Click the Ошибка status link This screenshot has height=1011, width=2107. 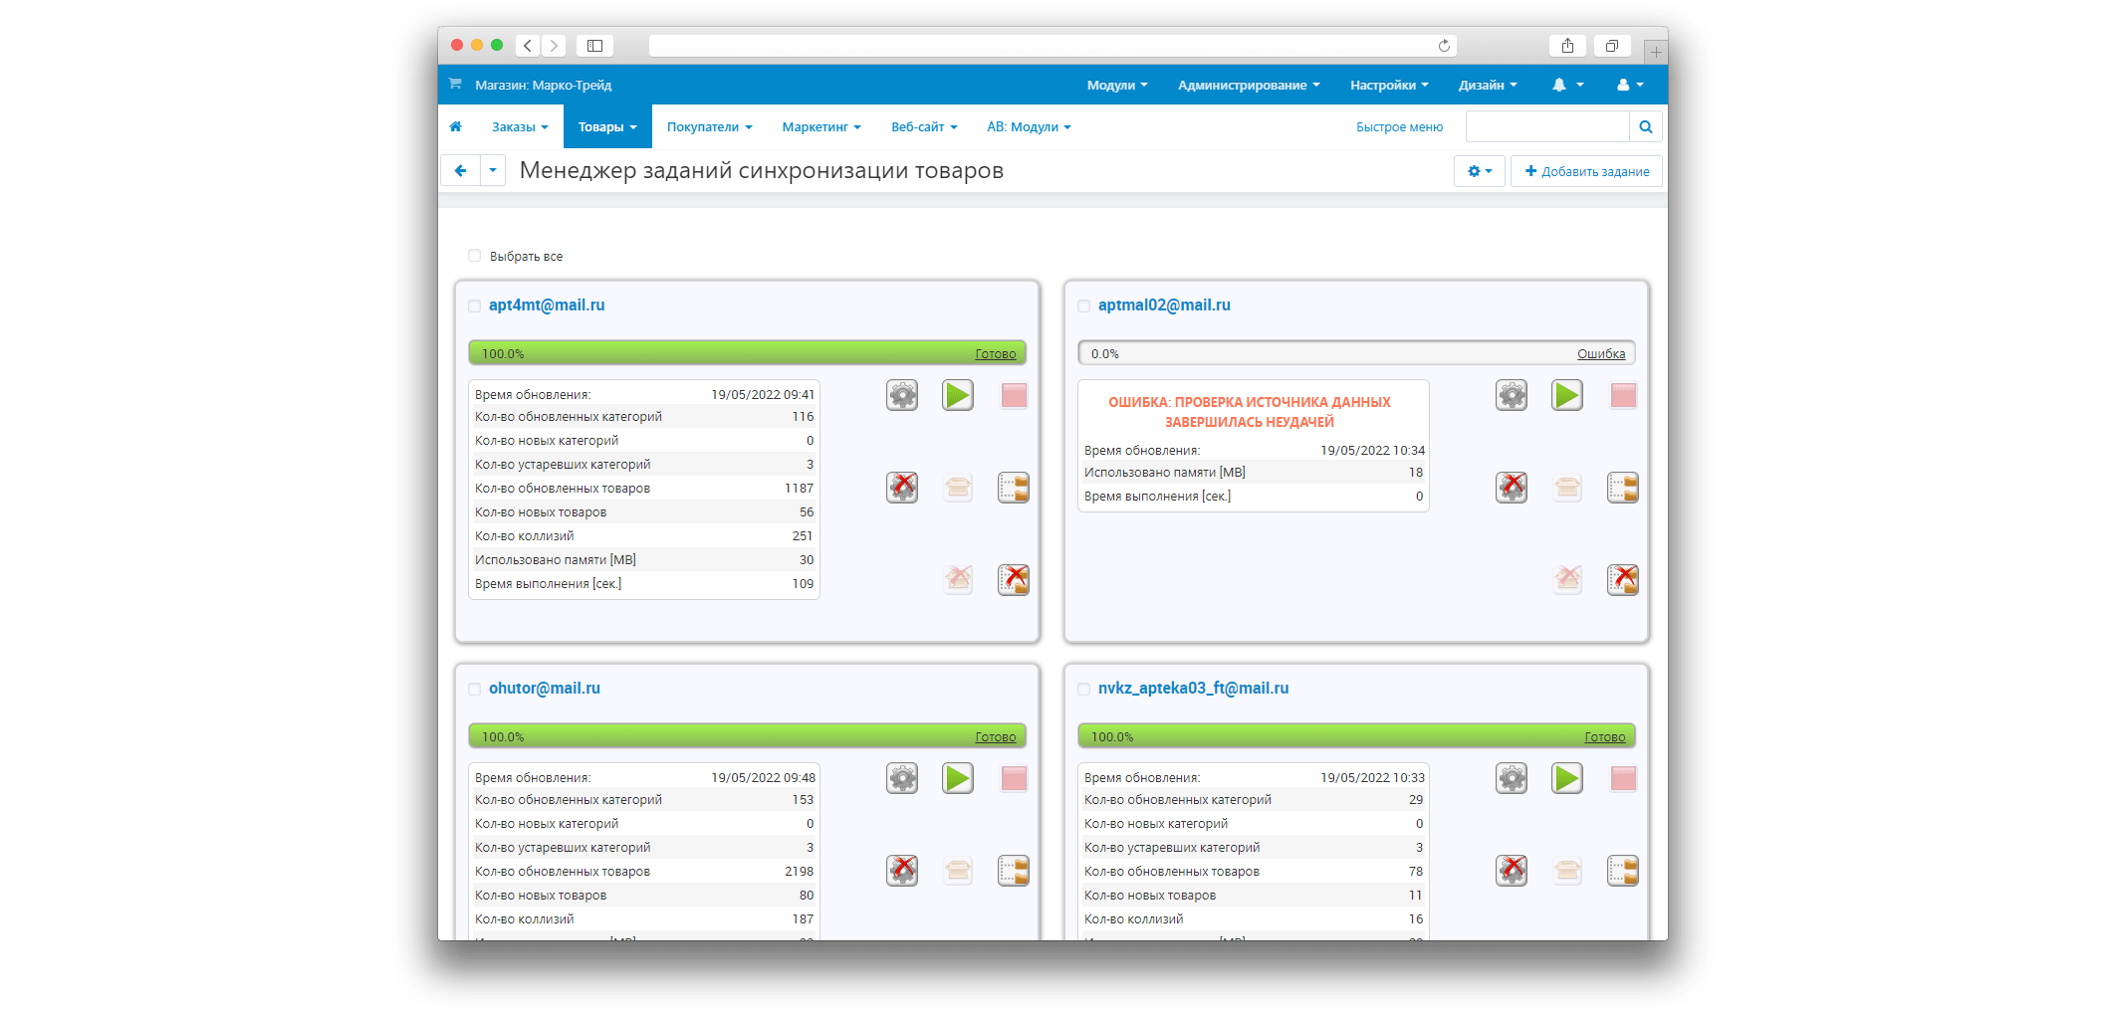(1601, 353)
